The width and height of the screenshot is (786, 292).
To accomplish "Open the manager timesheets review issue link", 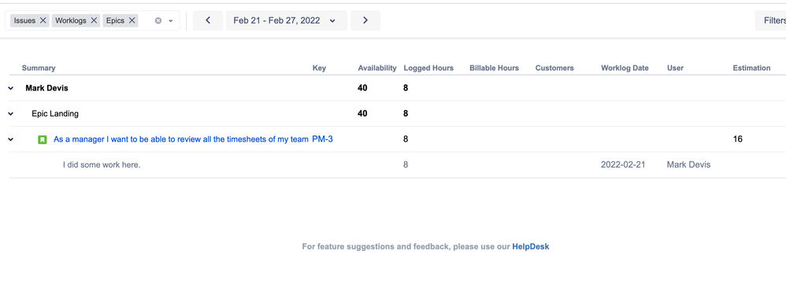I will point(180,139).
